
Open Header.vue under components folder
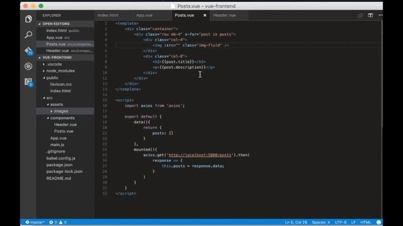tap(65, 124)
